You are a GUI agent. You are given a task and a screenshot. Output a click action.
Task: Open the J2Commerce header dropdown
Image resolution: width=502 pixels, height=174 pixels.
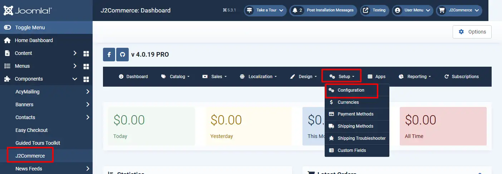click(459, 10)
